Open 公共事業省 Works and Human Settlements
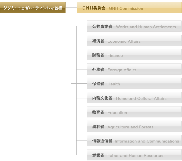This screenshot has width=182, height=161. pyautogui.click(x=134, y=26)
